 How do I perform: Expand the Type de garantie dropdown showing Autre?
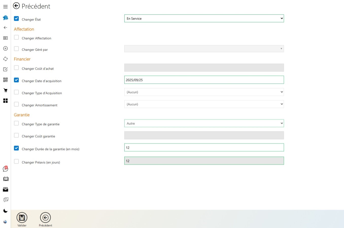coord(204,124)
